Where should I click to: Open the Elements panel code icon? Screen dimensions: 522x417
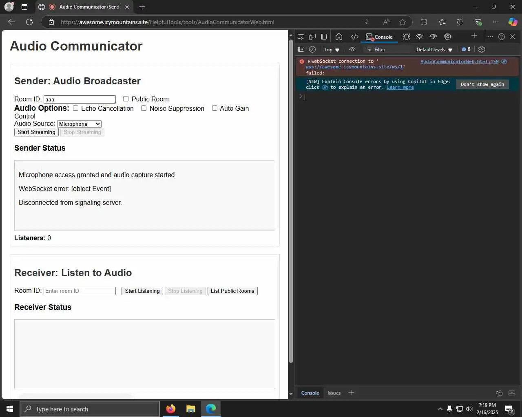pyautogui.click(x=355, y=37)
